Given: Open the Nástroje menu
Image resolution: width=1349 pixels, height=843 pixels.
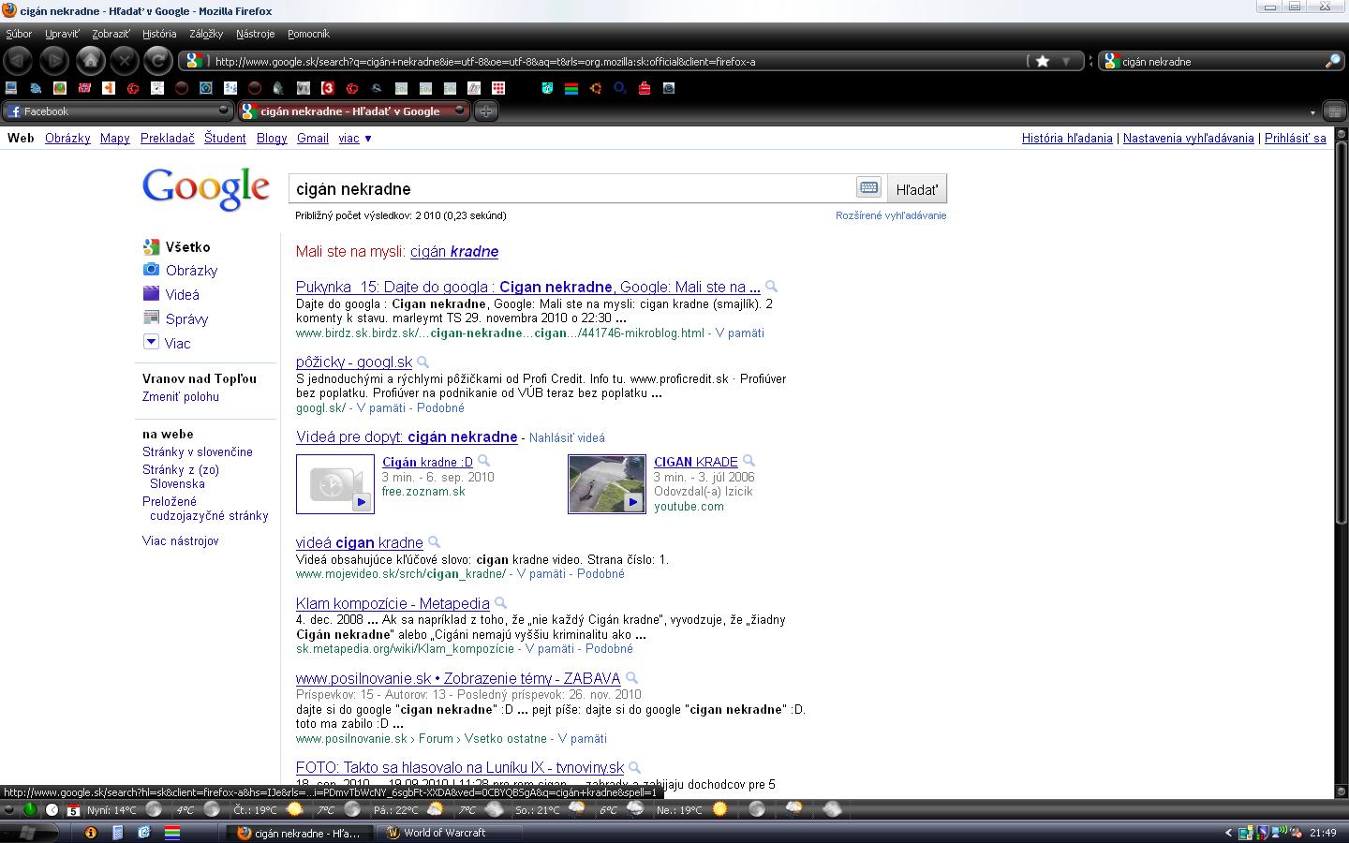Looking at the screenshot, I should (x=255, y=34).
